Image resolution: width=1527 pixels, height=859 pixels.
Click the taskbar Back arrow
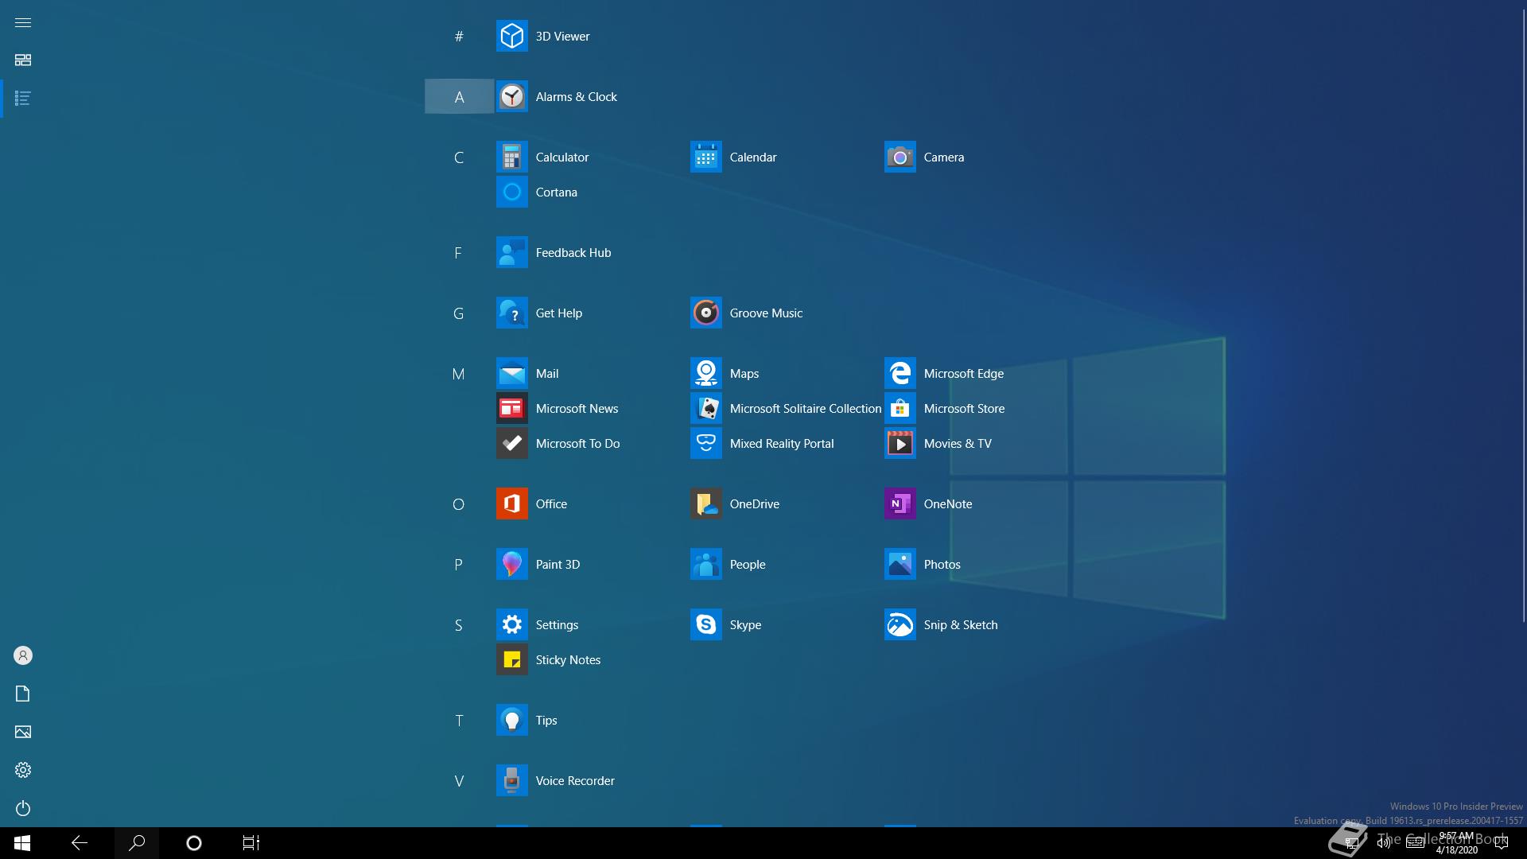(x=80, y=843)
